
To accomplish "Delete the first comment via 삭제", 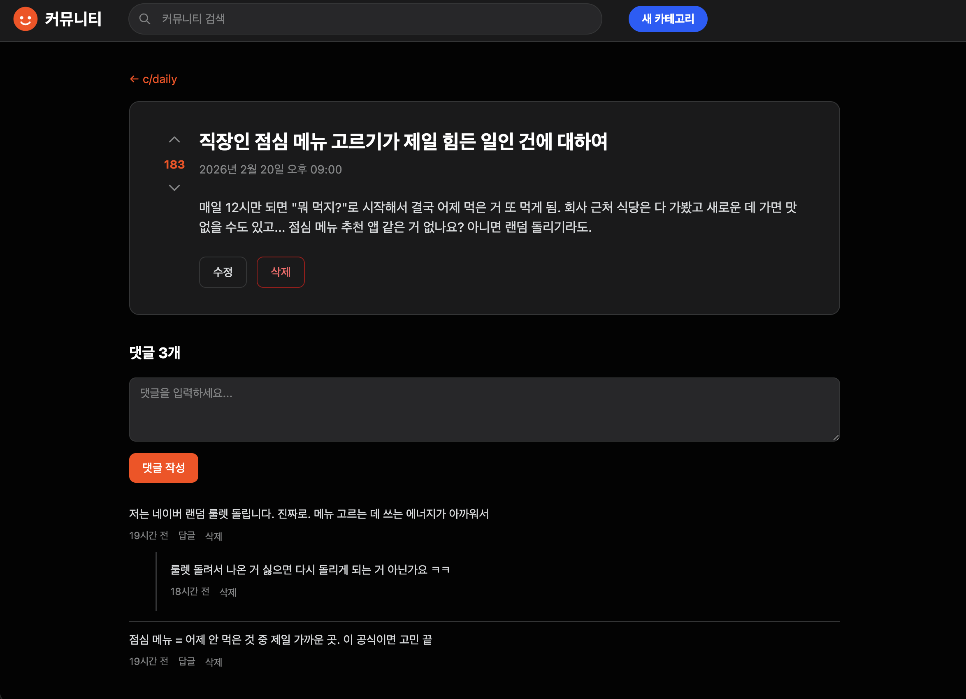I will 214,536.
